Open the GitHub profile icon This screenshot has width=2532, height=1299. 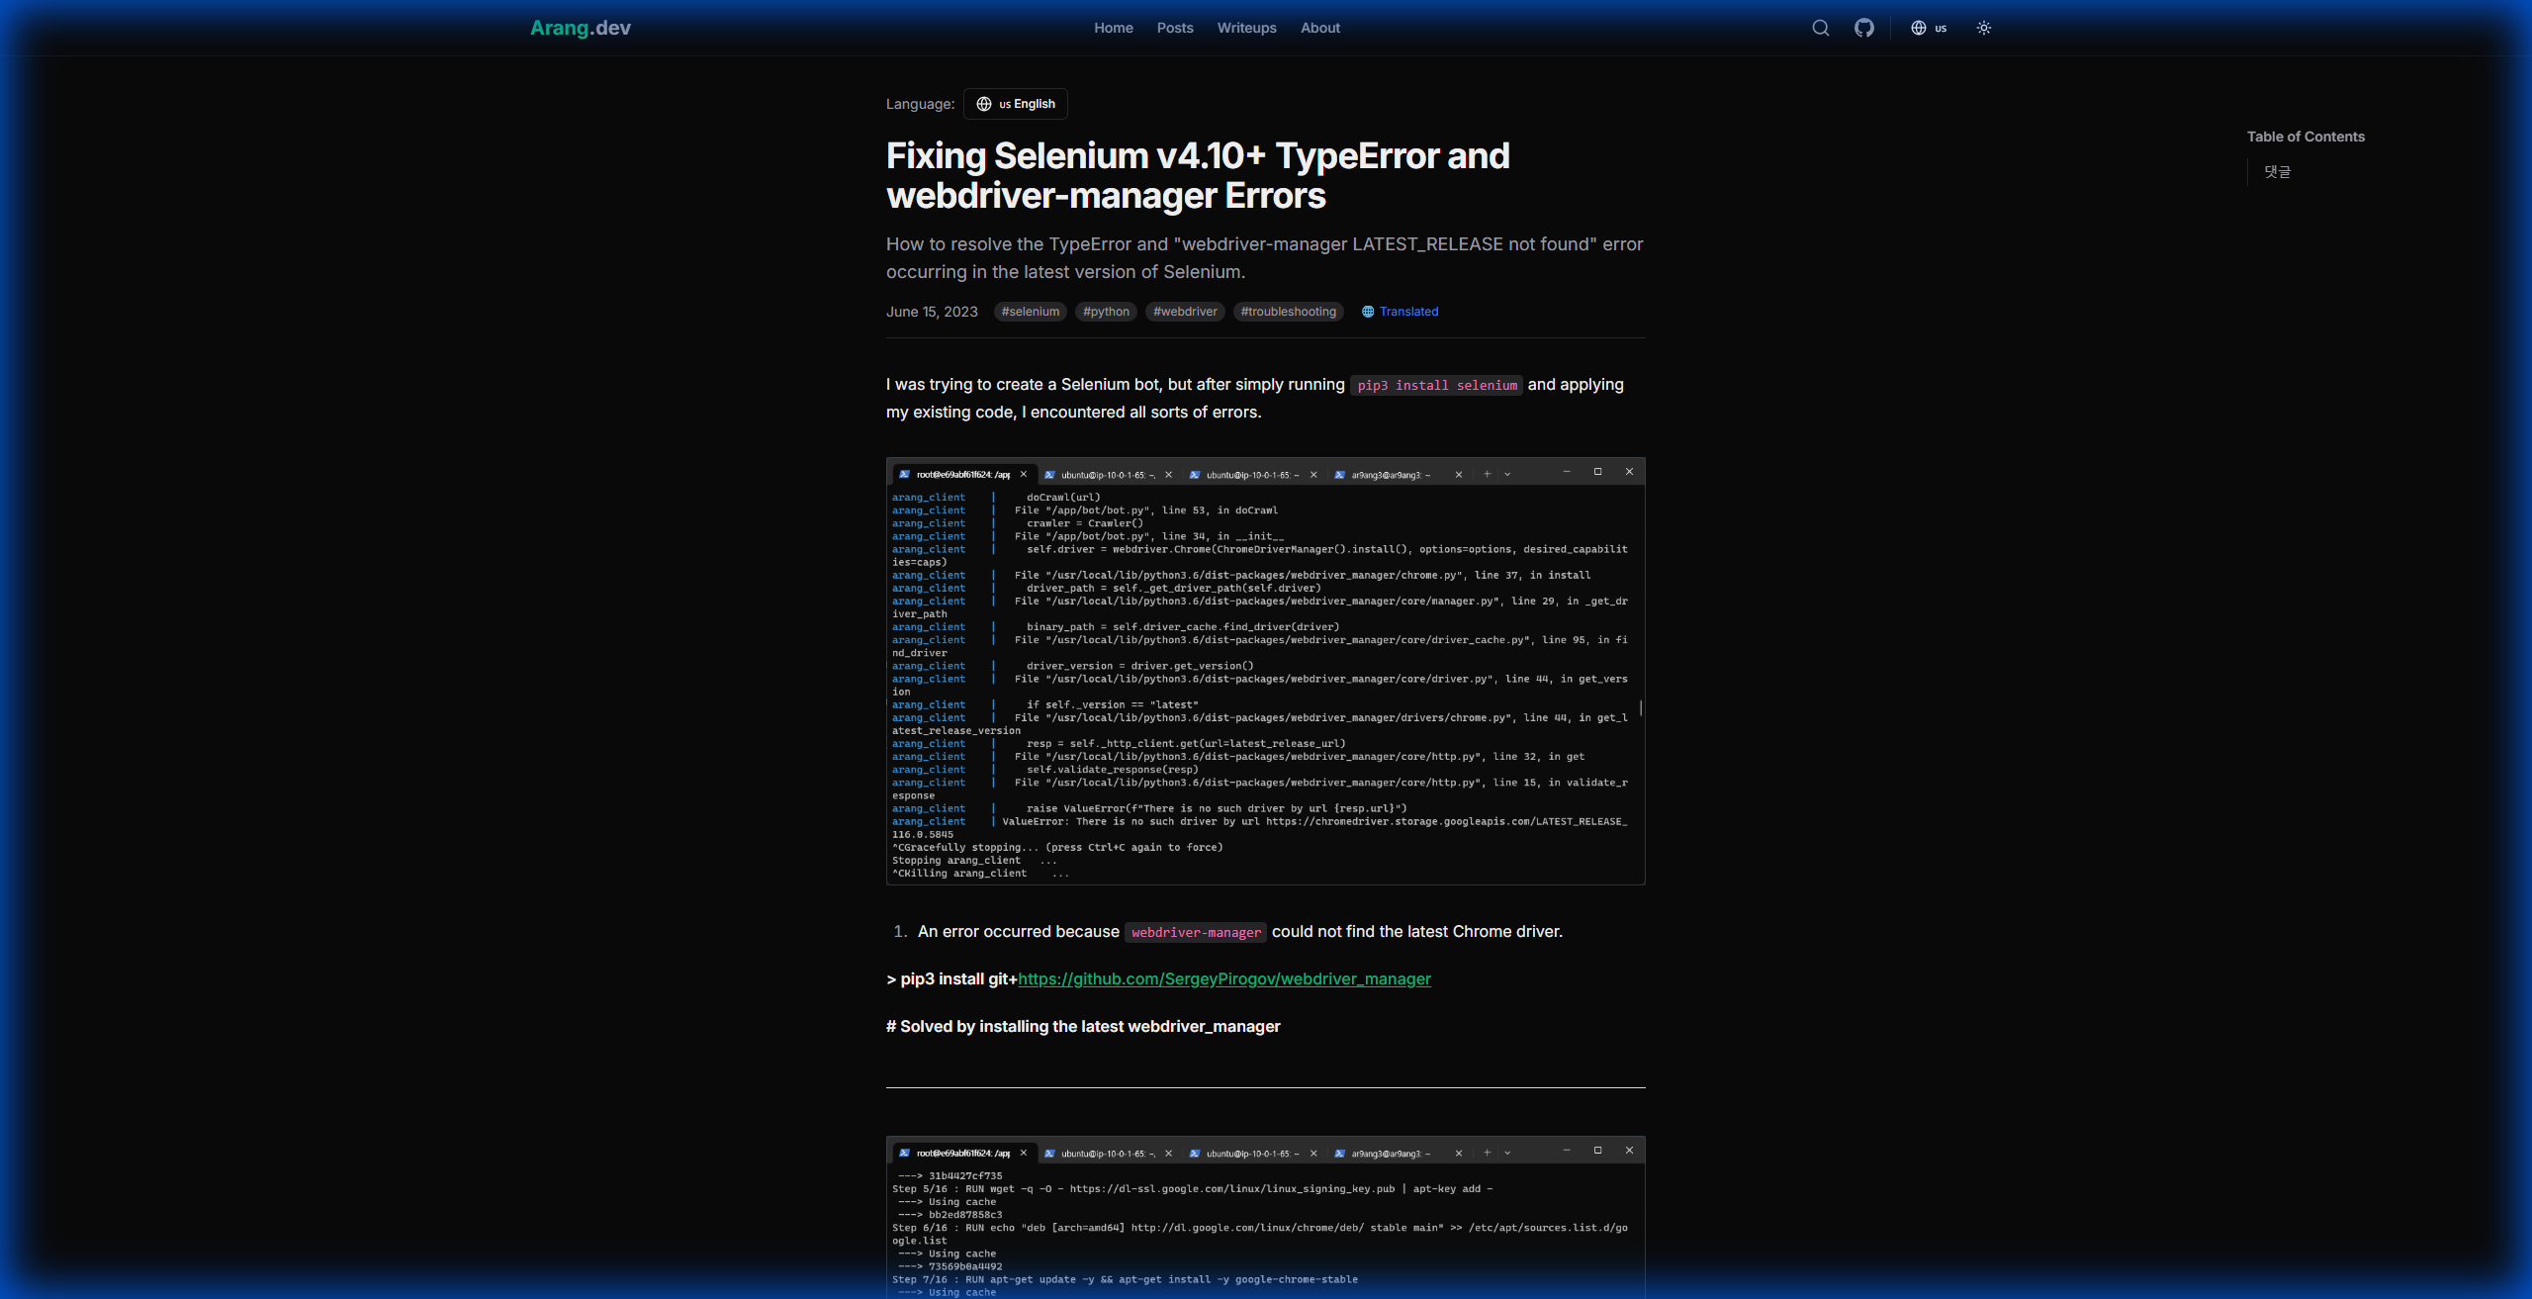click(x=1864, y=28)
